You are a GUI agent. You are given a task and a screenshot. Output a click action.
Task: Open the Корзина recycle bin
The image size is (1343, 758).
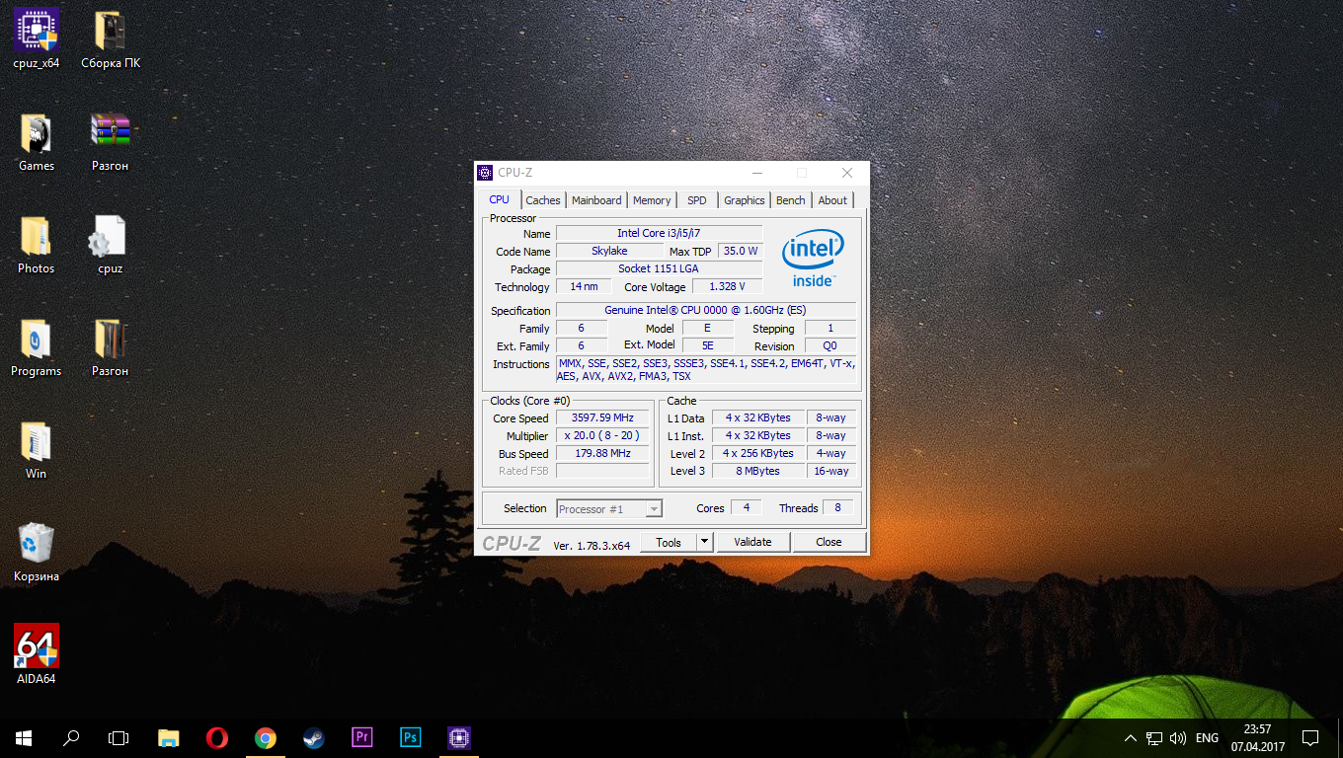pyautogui.click(x=37, y=553)
